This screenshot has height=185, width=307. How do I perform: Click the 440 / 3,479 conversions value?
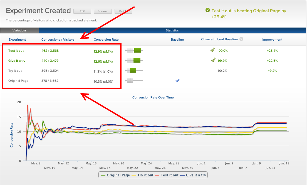[50, 61]
